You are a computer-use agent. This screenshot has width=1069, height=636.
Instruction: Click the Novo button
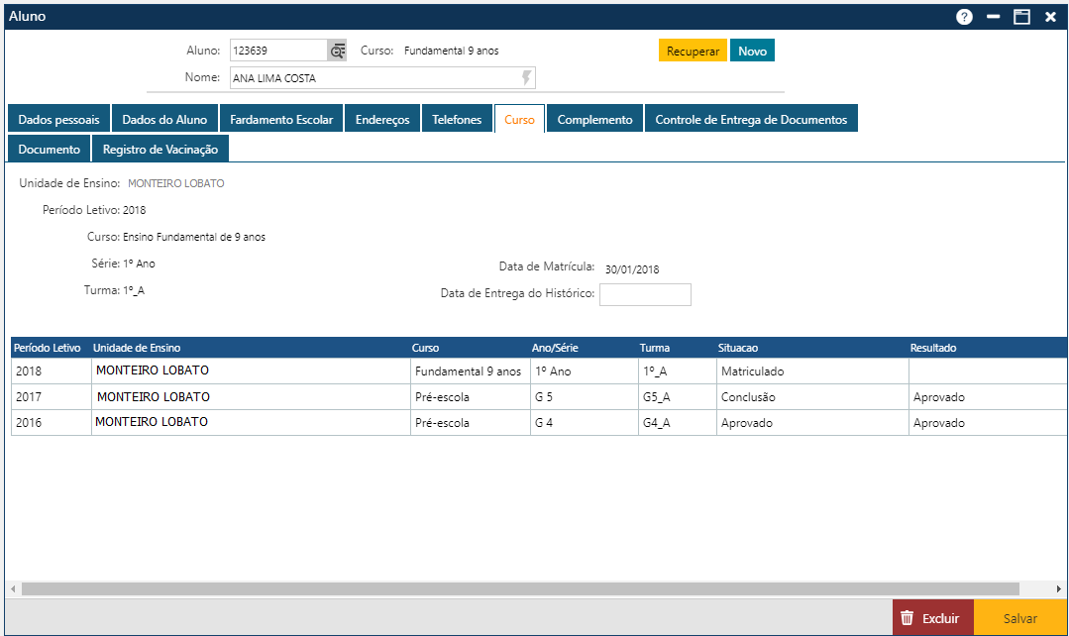(x=752, y=51)
